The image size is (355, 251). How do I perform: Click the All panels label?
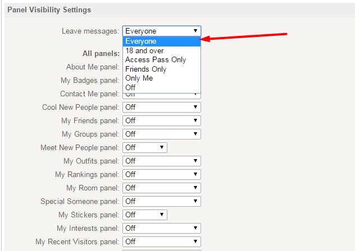101,54
